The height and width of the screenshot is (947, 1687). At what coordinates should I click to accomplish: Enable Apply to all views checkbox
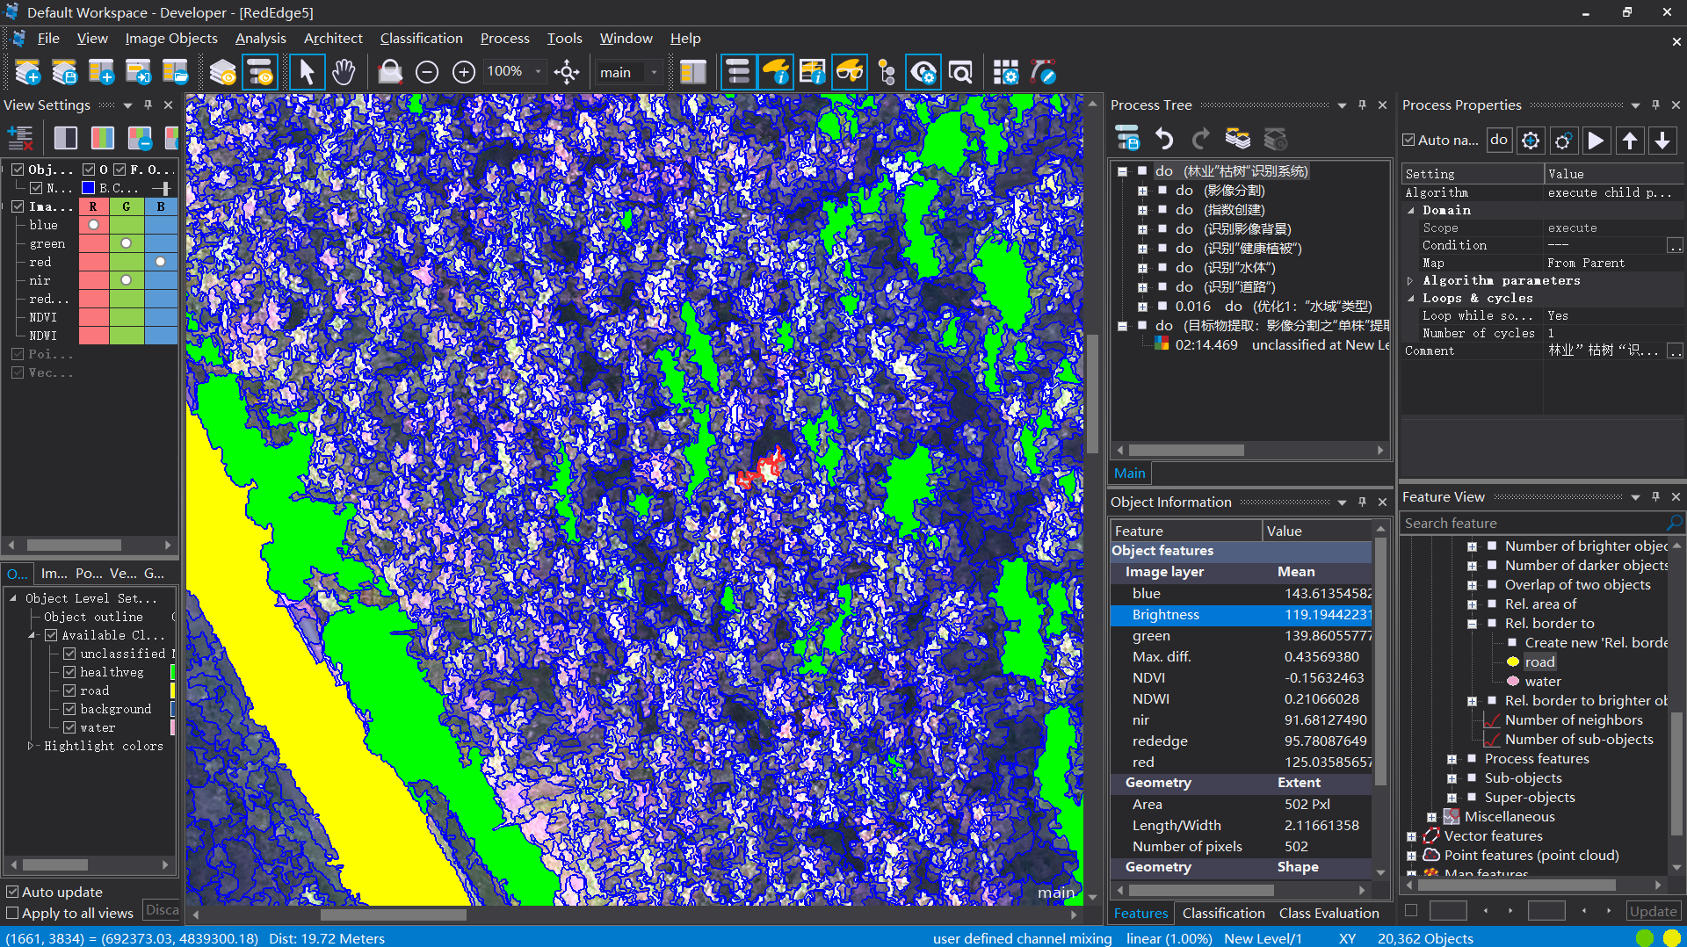pyautogui.click(x=13, y=913)
